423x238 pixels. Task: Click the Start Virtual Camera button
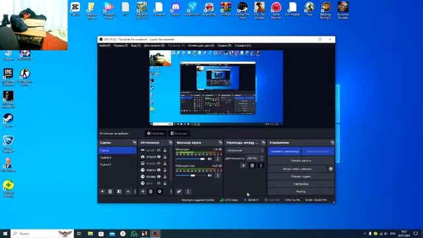297,169
